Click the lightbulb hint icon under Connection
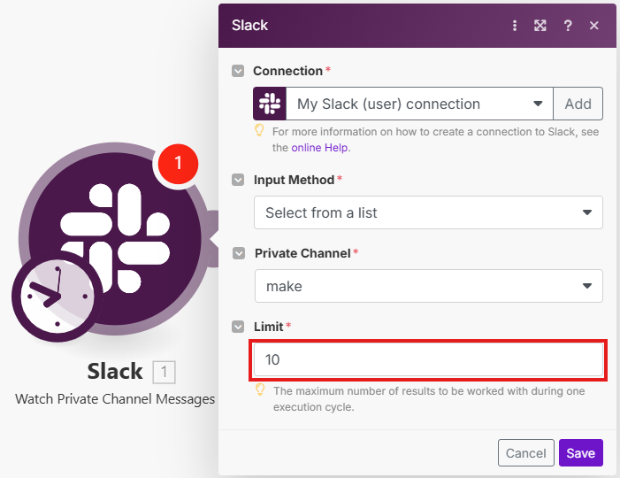 (260, 131)
